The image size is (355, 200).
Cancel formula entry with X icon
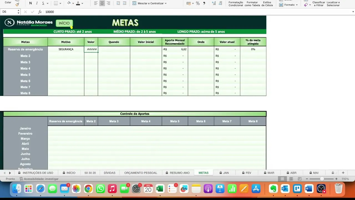26,12
